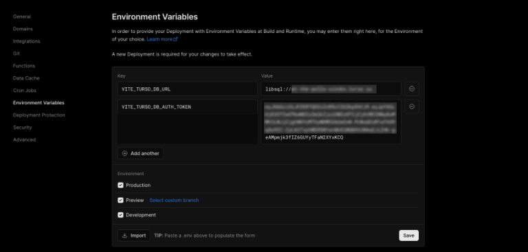
Task: Open Advanced settings
Action: click(24, 139)
